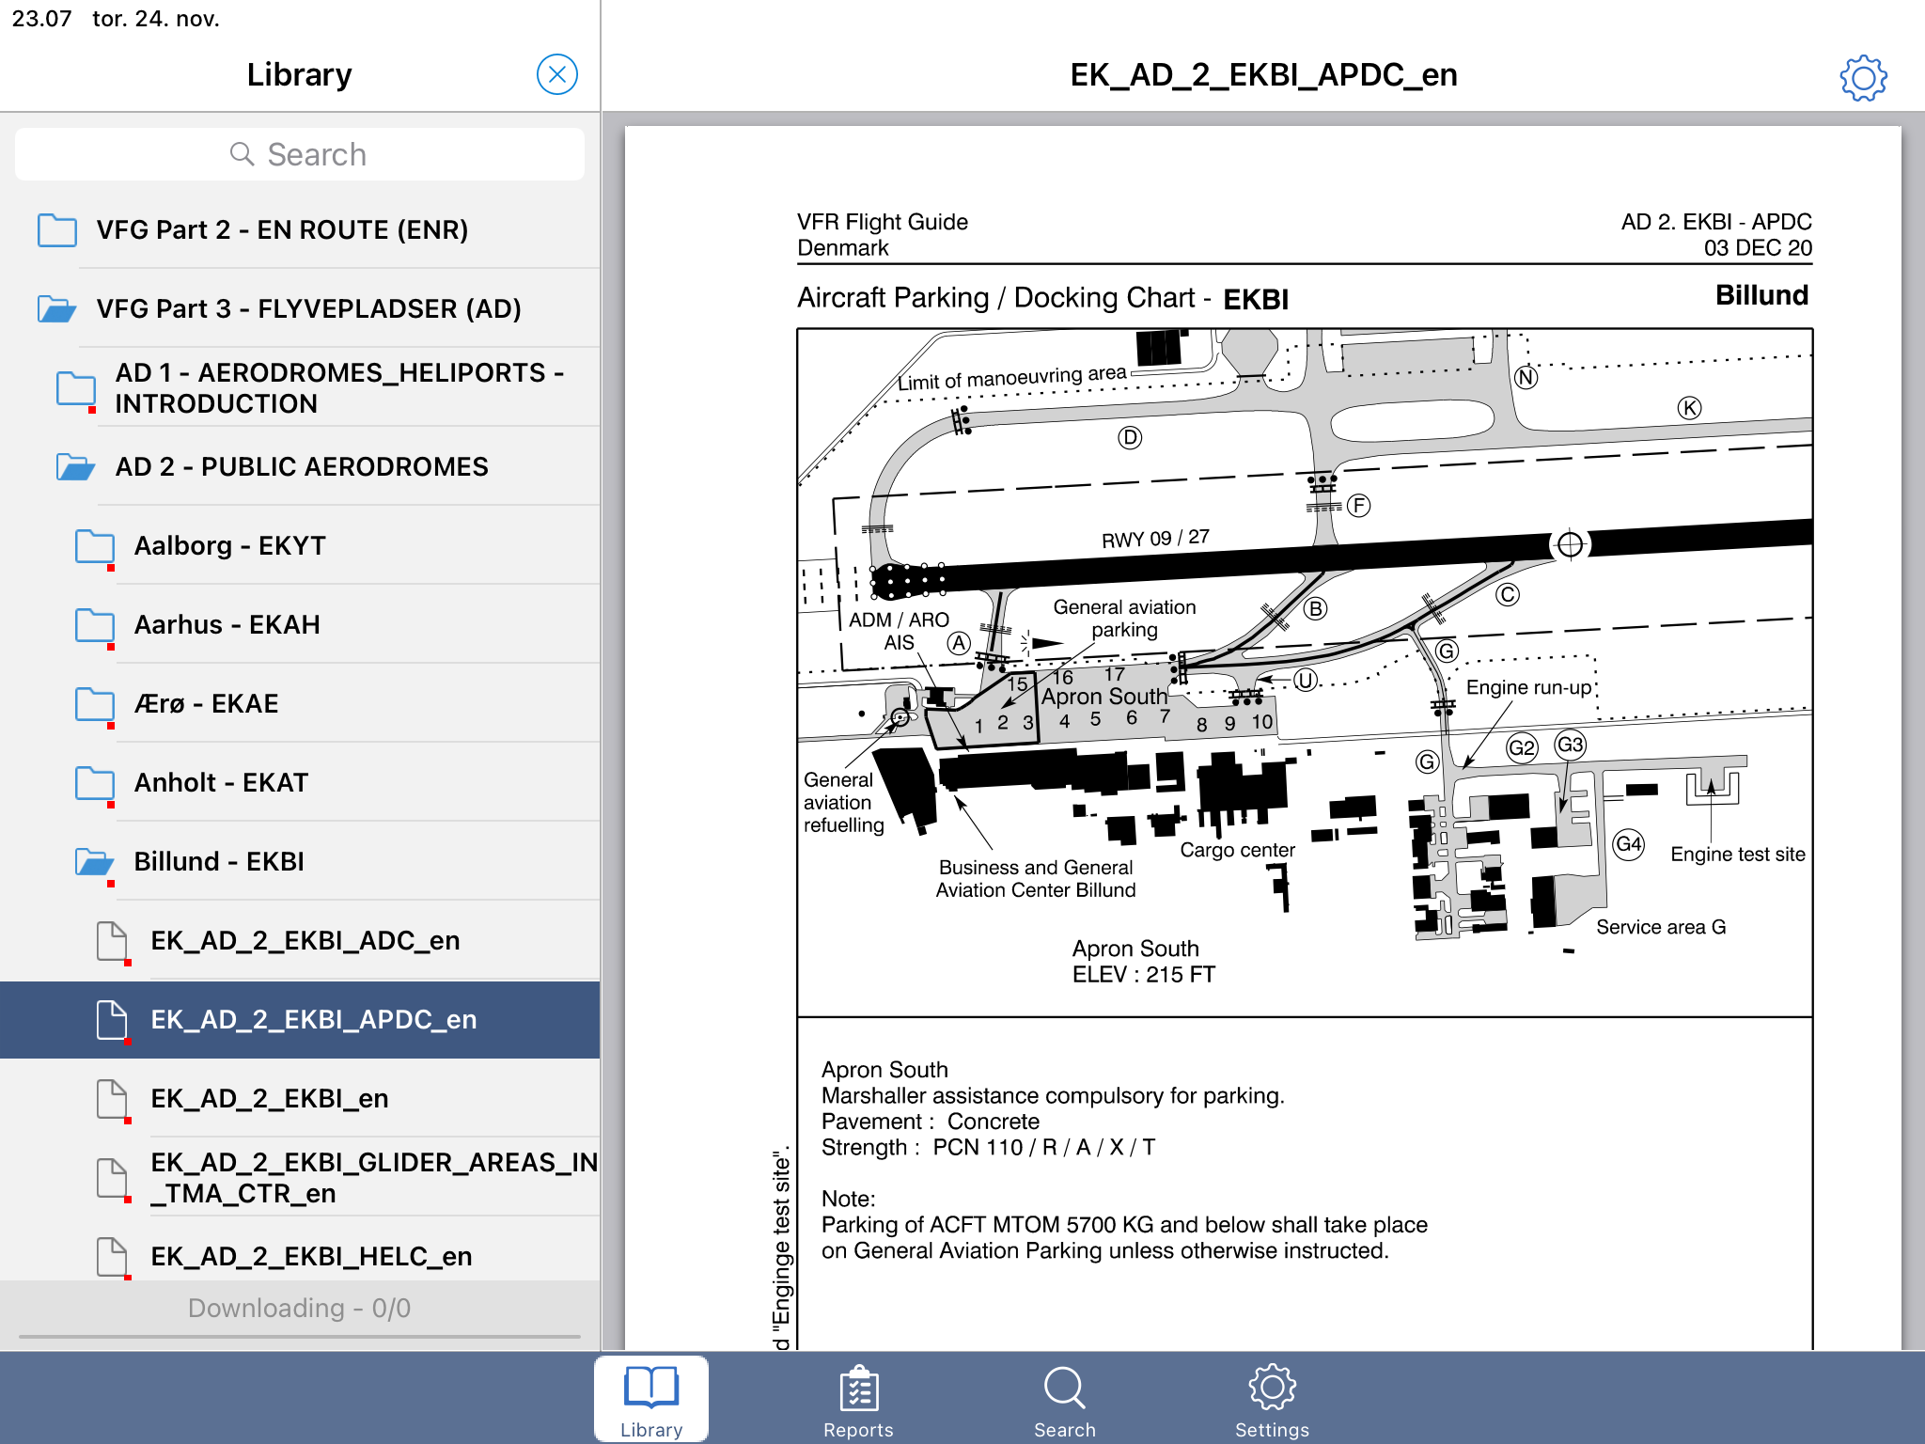Click 'Strength : PCN 110 / R / A / X / T' line
Viewport: 1925px width, 1444px height.
[988, 1148]
